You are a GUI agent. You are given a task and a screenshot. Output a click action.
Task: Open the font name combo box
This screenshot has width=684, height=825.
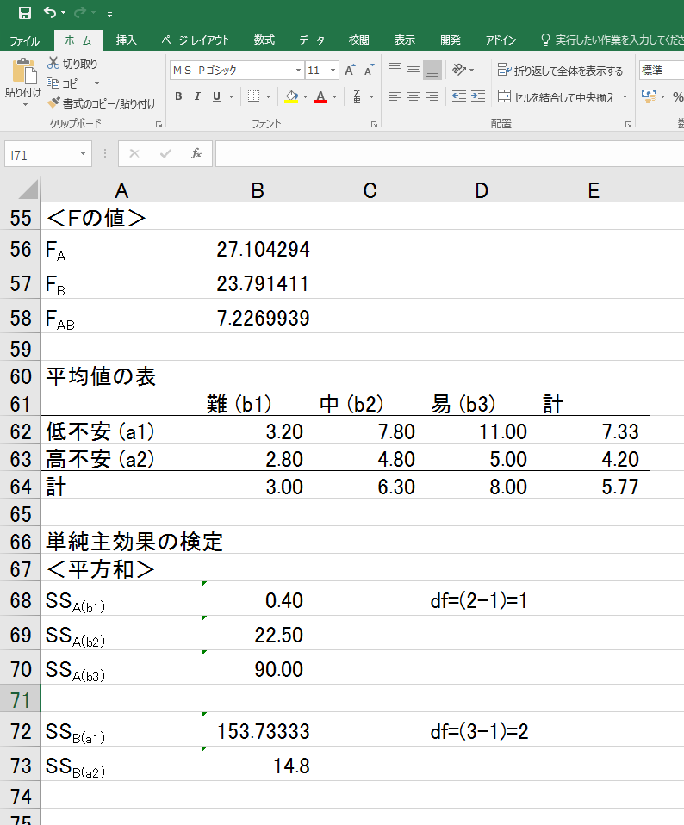[x=236, y=70]
